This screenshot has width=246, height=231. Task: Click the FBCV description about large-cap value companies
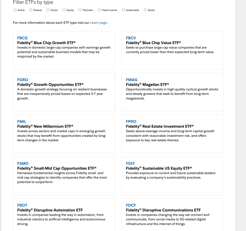coord(170,50)
